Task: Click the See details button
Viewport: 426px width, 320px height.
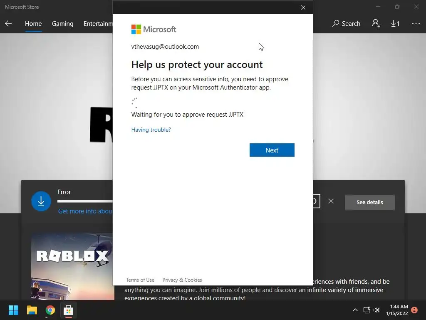Action: tap(369, 202)
